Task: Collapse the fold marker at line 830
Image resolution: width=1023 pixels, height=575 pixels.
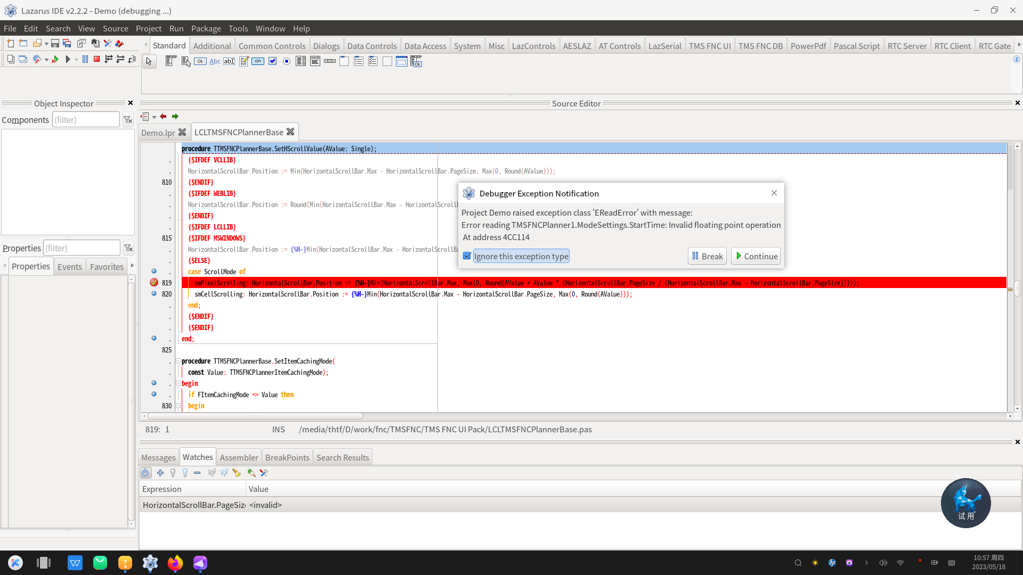Action: pos(178,406)
